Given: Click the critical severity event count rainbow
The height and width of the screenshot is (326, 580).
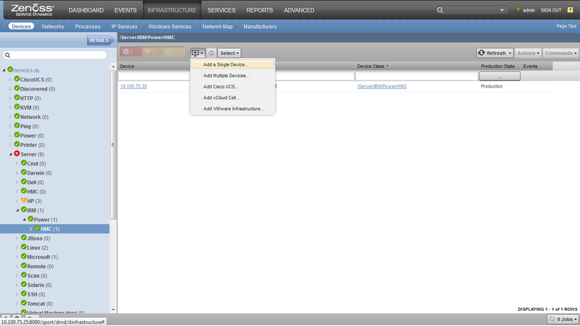Looking at the screenshot, I should [130, 51].
